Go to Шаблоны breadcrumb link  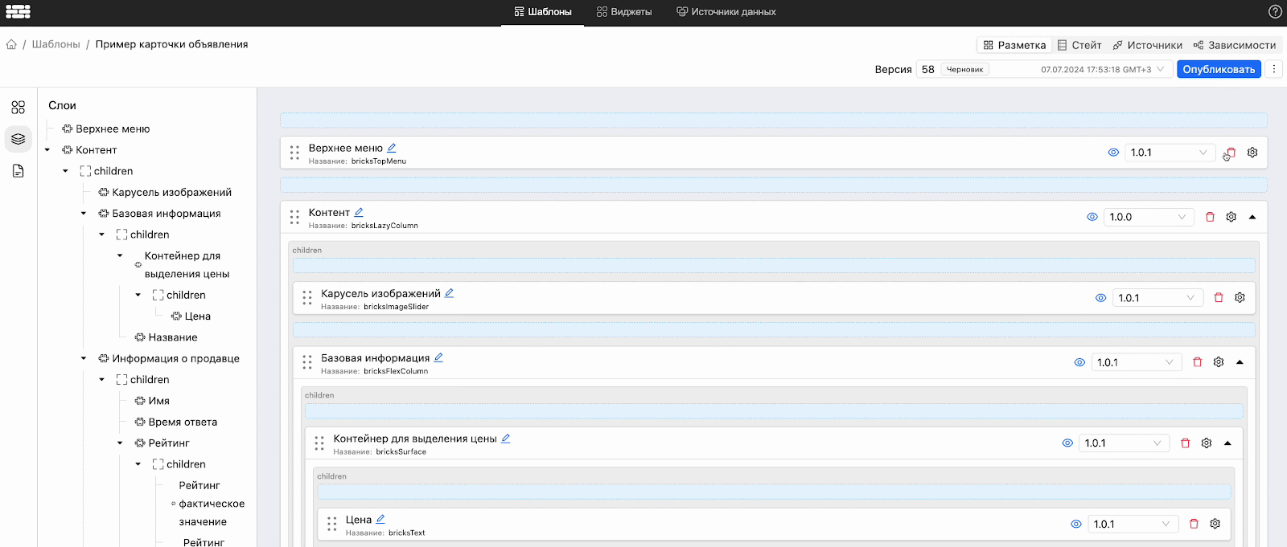[x=56, y=44]
